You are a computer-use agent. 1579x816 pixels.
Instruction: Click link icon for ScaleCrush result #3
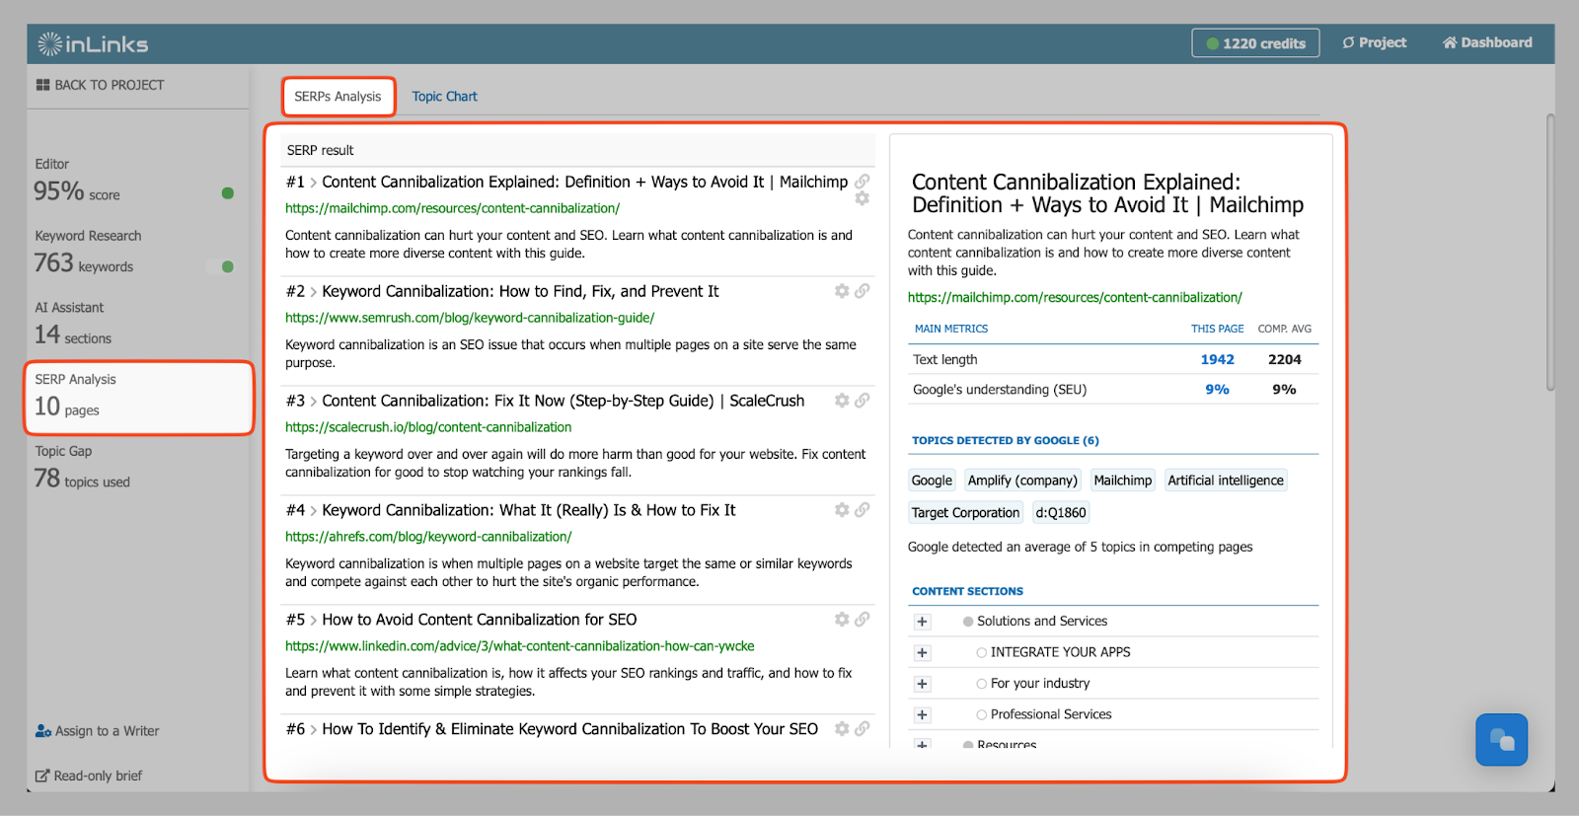point(862,401)
